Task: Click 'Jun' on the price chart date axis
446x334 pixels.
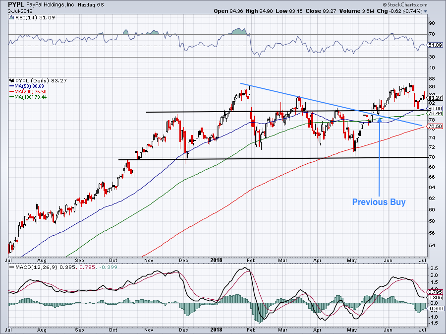Action: (x=388, y=261)
